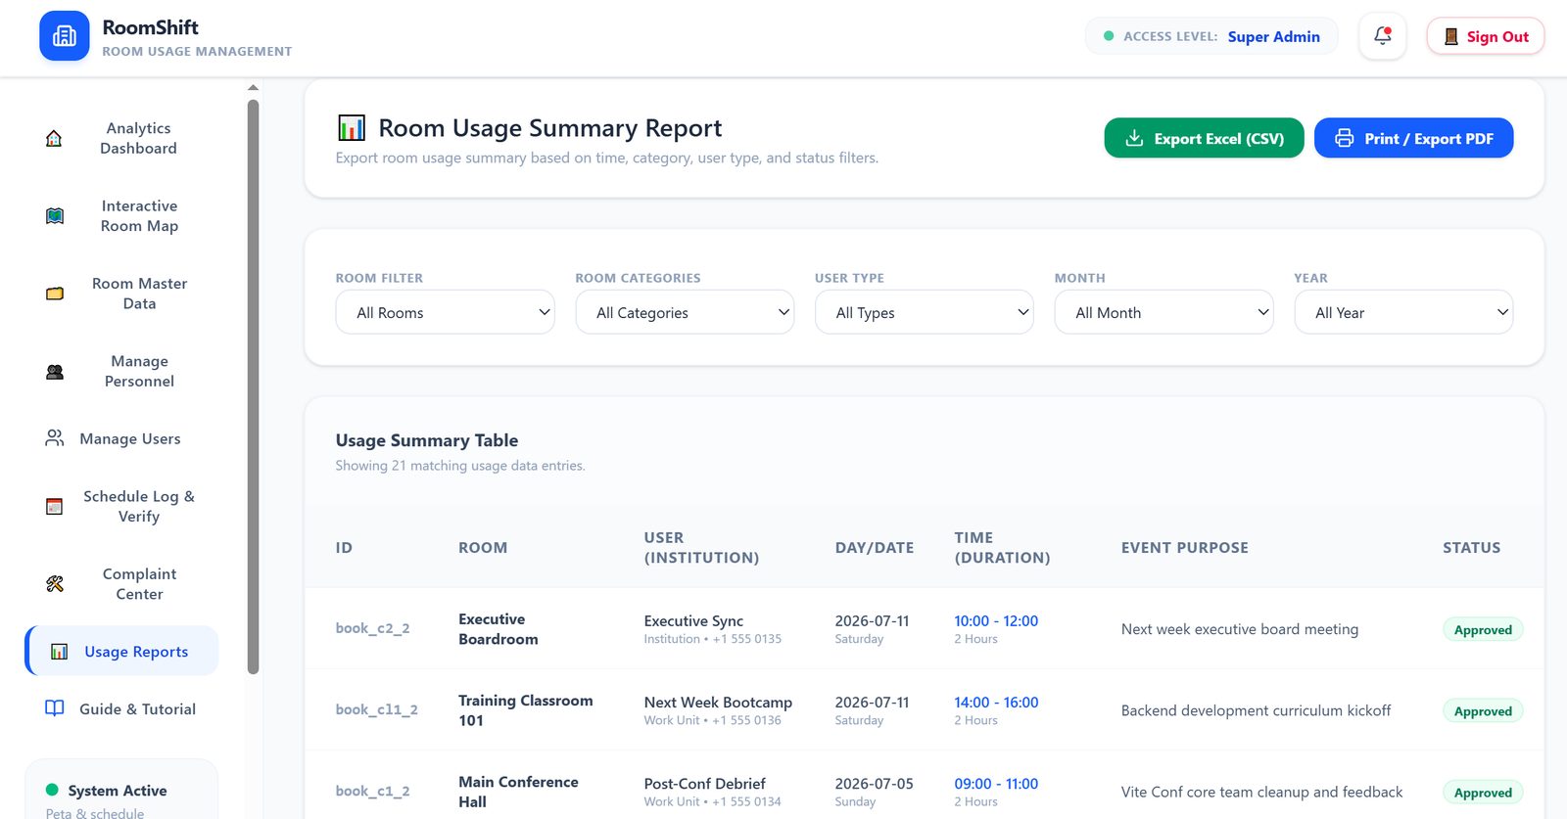
Task: Click booking ID book_c2_2
Action: pos(372,628)
